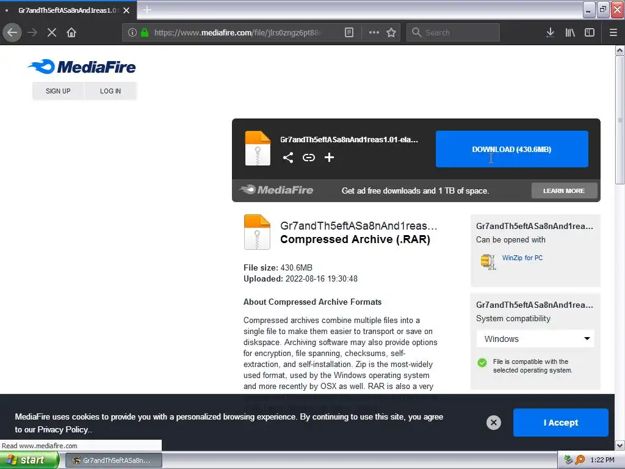Click 'Get ad free downloads and 1 TB' text
The image size is (625, 469).
[415, 191]
